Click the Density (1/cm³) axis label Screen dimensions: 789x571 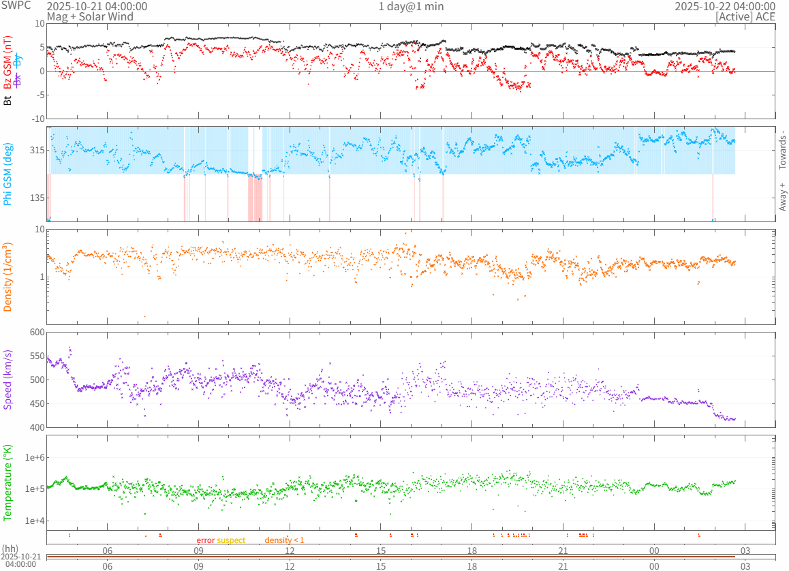point(8,277)
